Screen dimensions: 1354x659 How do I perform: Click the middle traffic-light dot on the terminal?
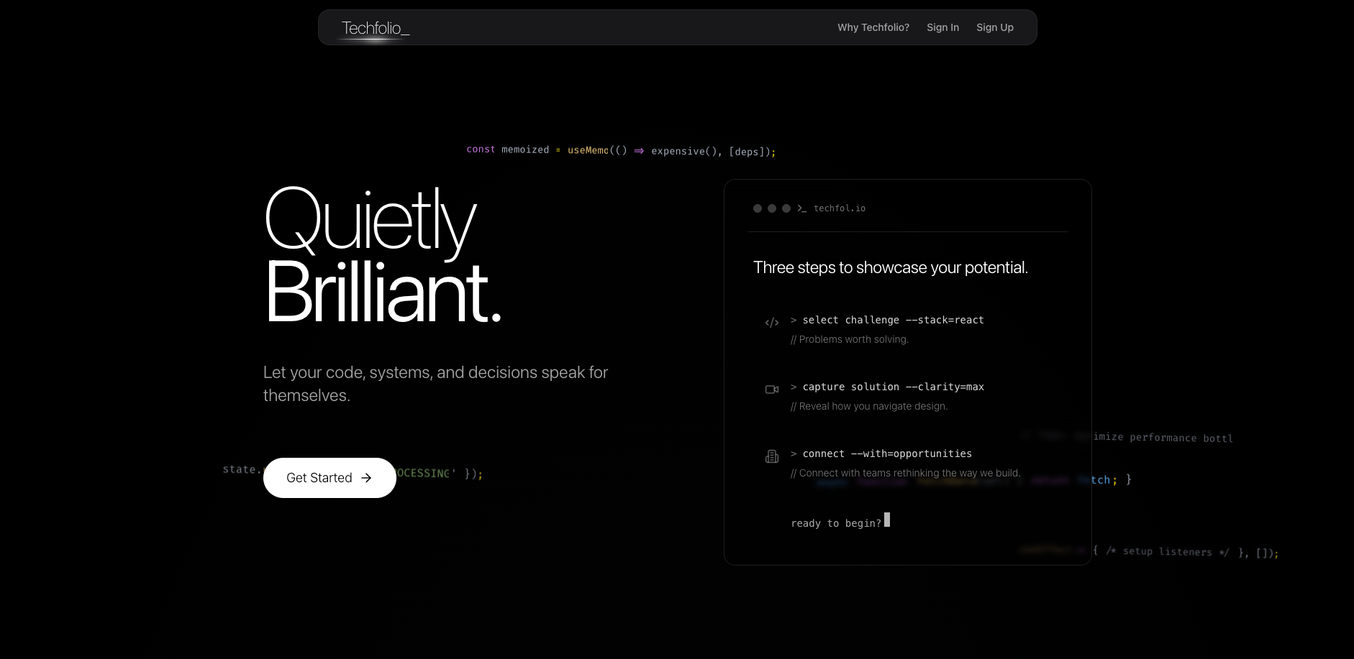[771, 208]
